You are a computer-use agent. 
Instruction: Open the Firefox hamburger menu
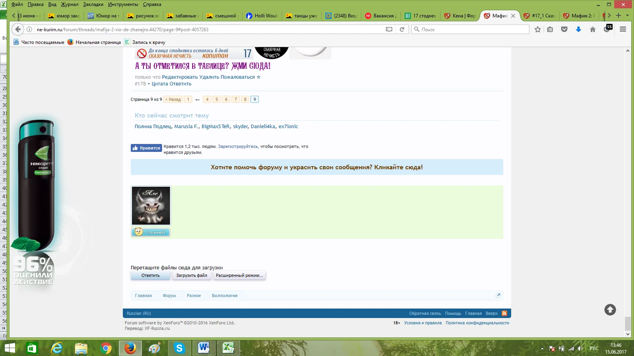(623, 29)
